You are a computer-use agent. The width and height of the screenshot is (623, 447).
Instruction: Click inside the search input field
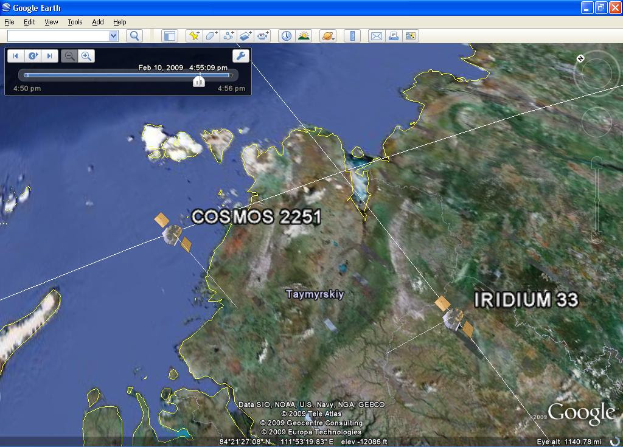(x=58, y=36)
